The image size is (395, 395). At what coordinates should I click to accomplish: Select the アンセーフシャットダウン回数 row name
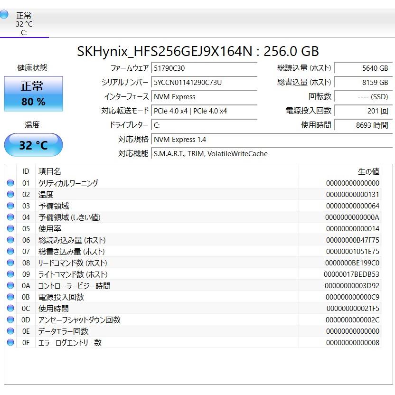coord(79,320)
